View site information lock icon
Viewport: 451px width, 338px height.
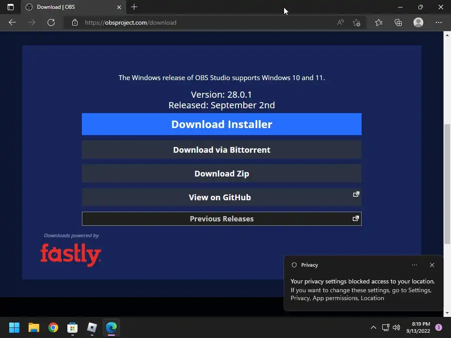point(75,22)
